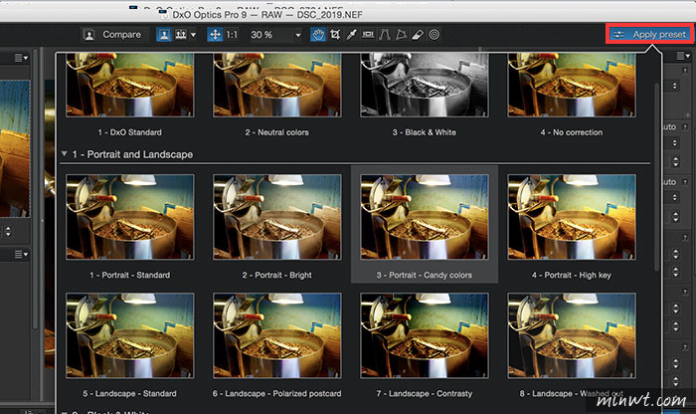Switch to single image view mode
The height and width of the screenshot is (414, 696).
(164, 35)
